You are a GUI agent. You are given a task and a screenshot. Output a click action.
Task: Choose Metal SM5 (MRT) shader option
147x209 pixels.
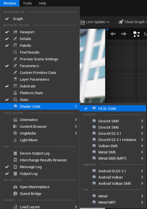(113, 158)
